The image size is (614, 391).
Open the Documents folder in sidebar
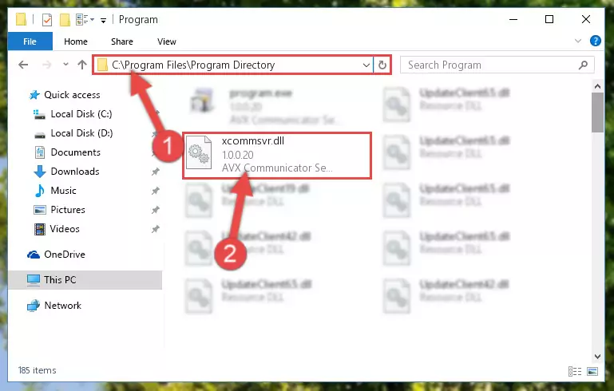tap(75, 152)
